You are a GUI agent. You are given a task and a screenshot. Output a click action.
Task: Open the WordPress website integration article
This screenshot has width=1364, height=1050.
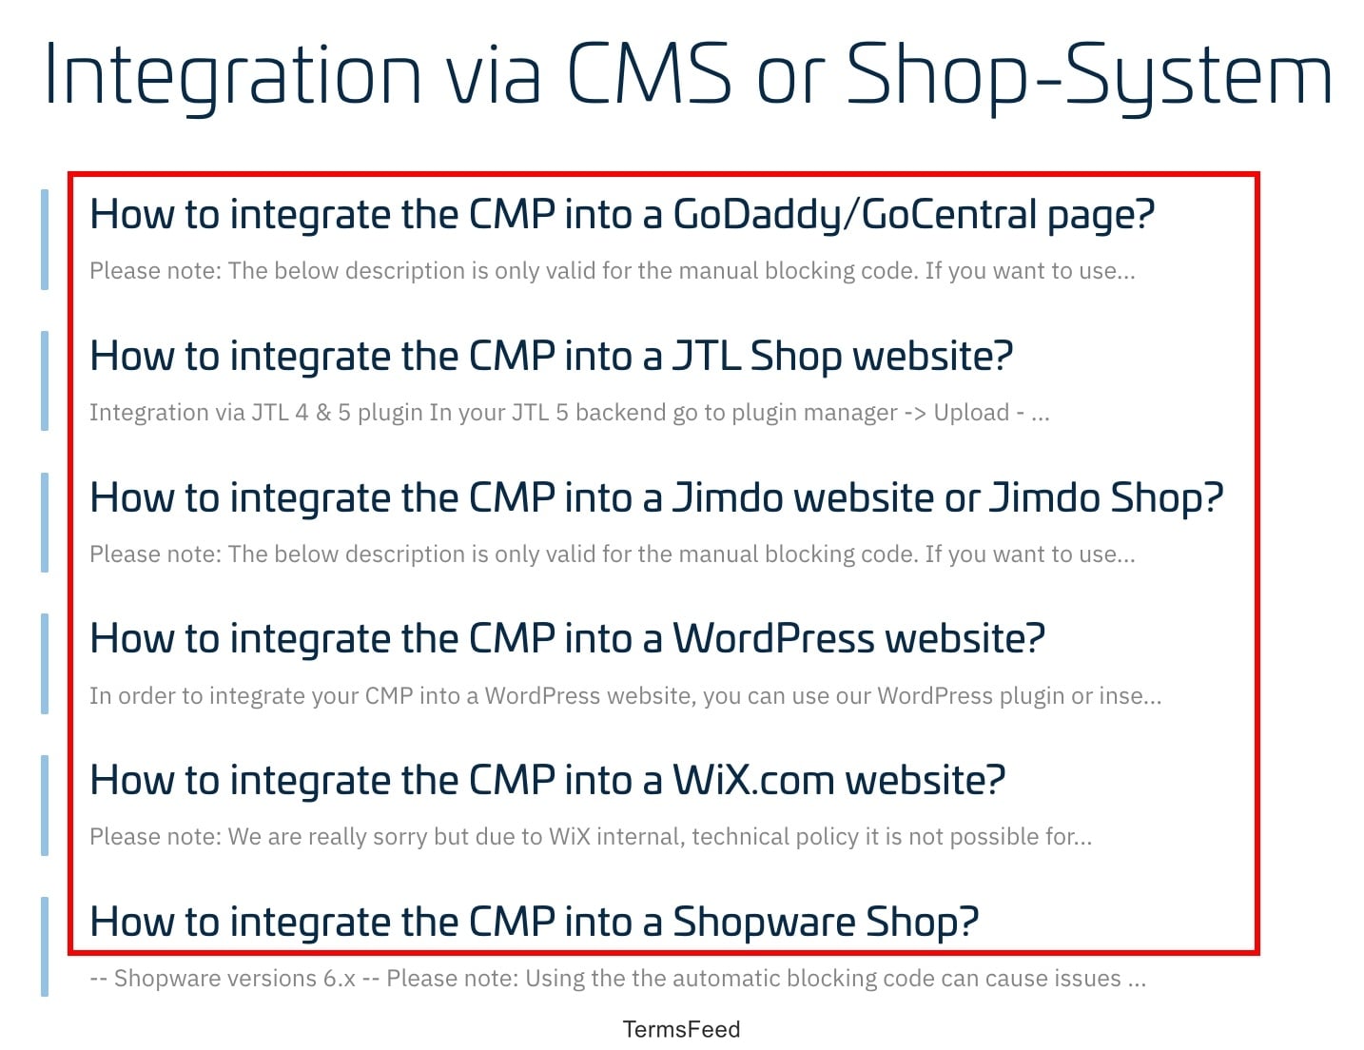567,639
